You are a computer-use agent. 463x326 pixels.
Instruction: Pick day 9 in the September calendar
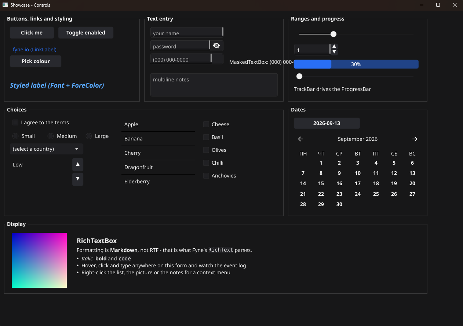tap(339, 173)
